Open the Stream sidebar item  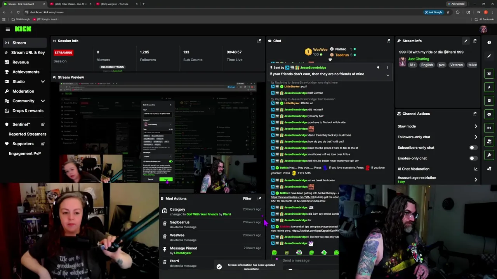[25, 43]
